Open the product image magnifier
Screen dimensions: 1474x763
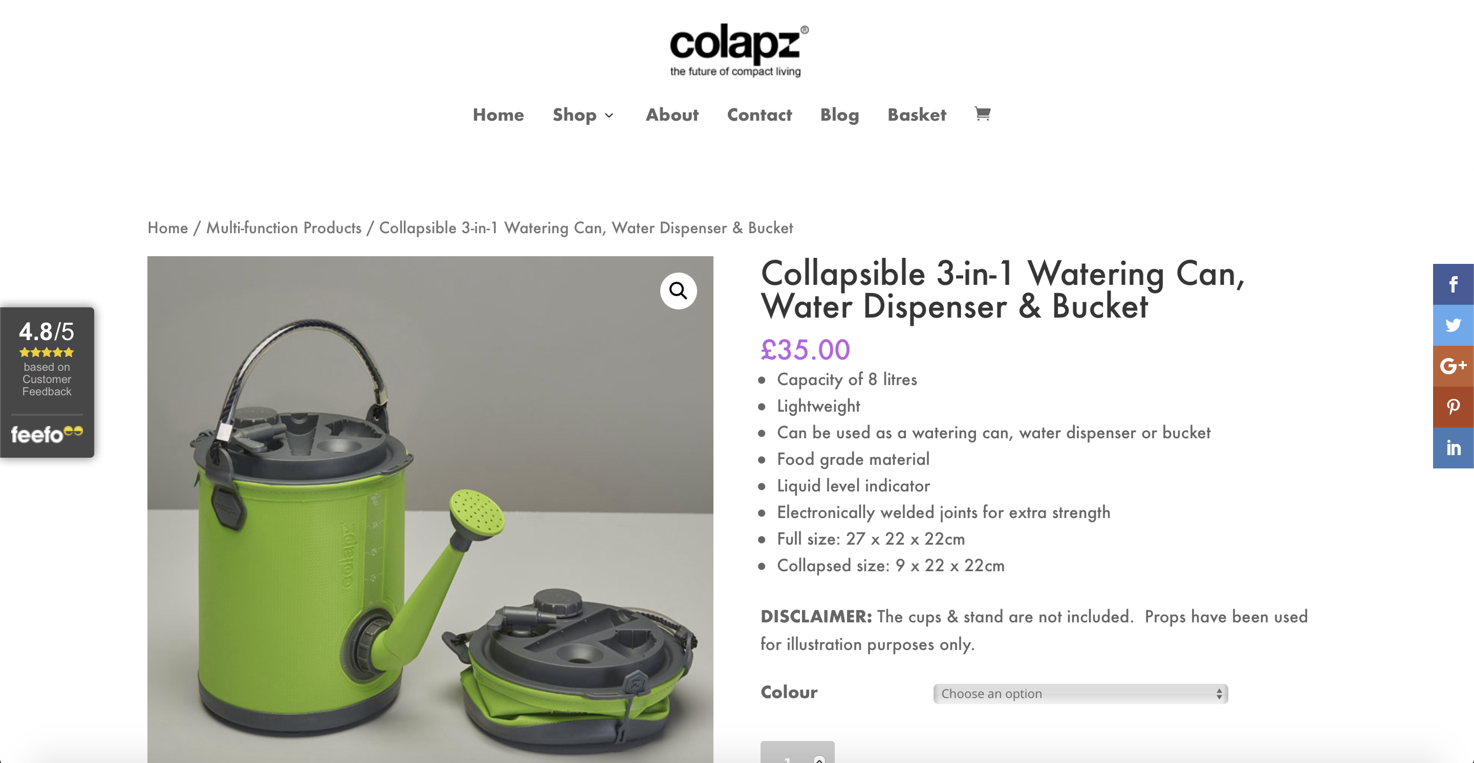[x=678, y=291]
